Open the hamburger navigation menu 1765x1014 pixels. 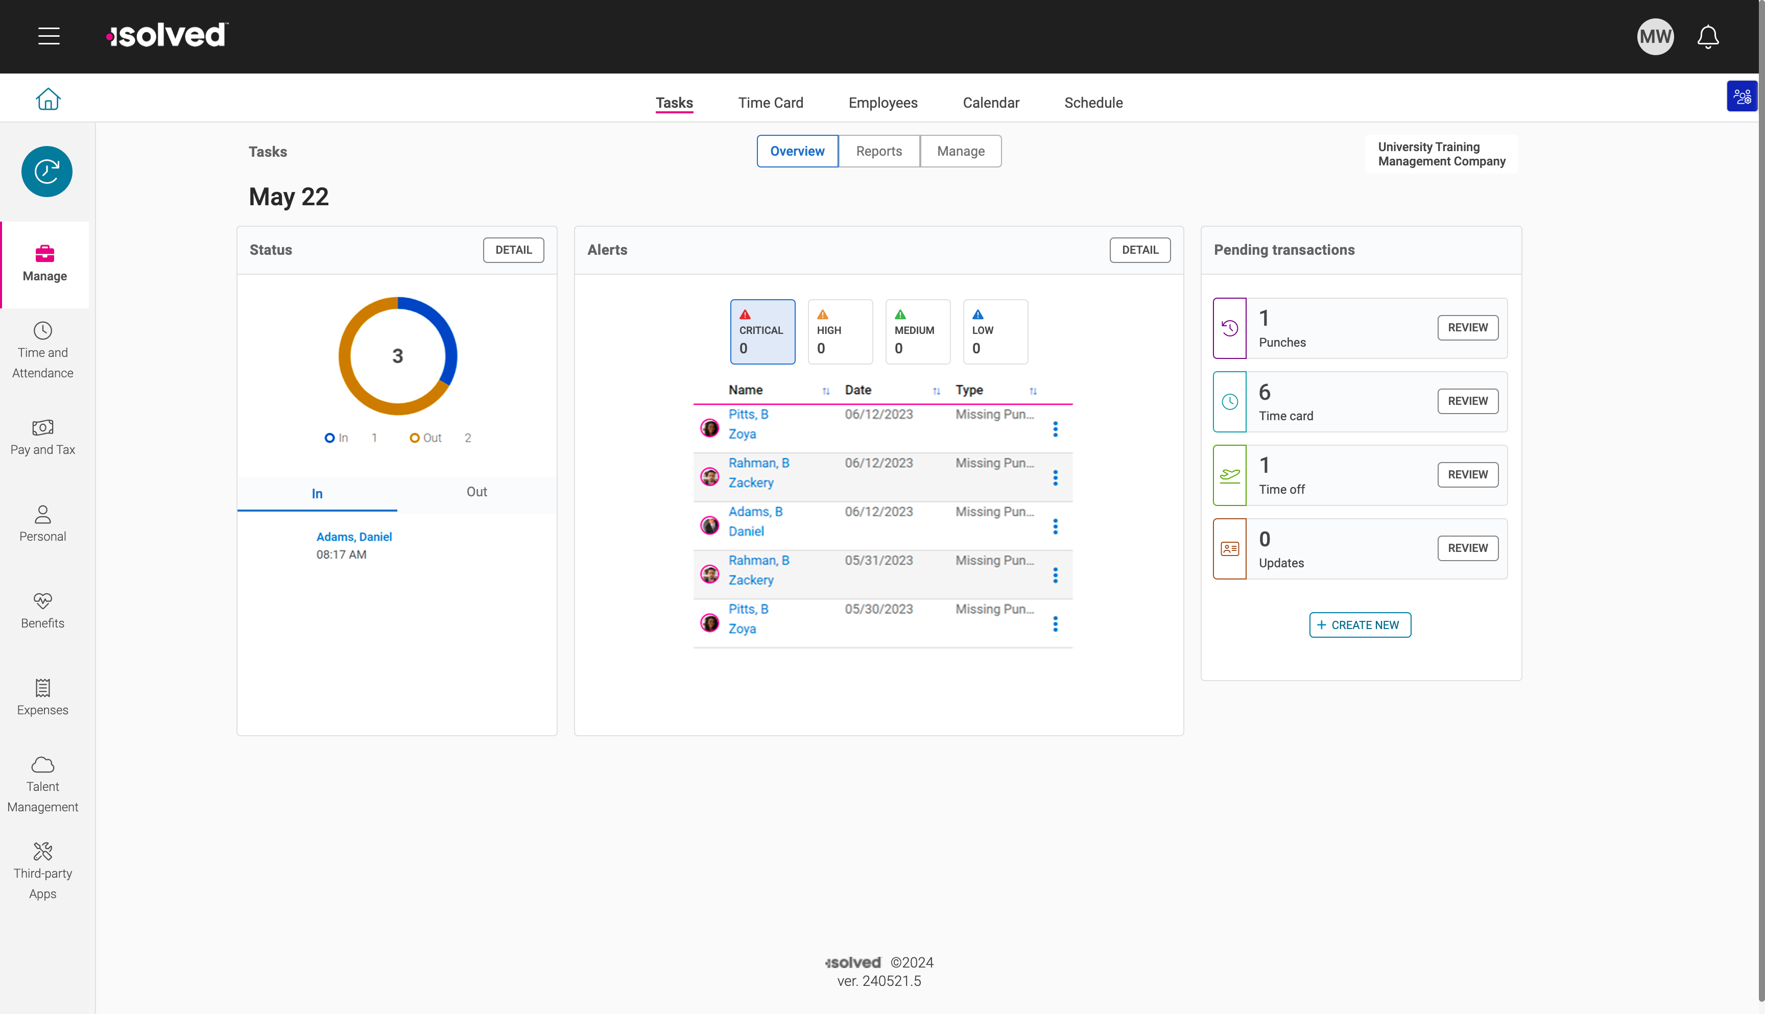tap(48, 36)
